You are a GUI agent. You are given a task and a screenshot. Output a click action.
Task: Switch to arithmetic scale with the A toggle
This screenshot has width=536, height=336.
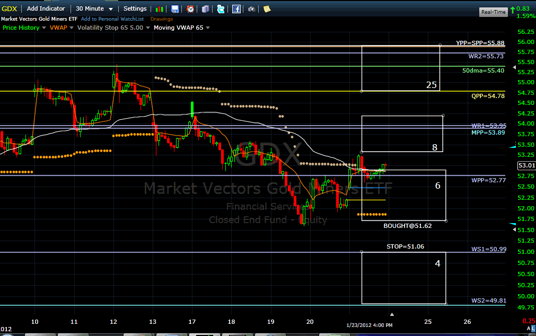tap(529, 328)
